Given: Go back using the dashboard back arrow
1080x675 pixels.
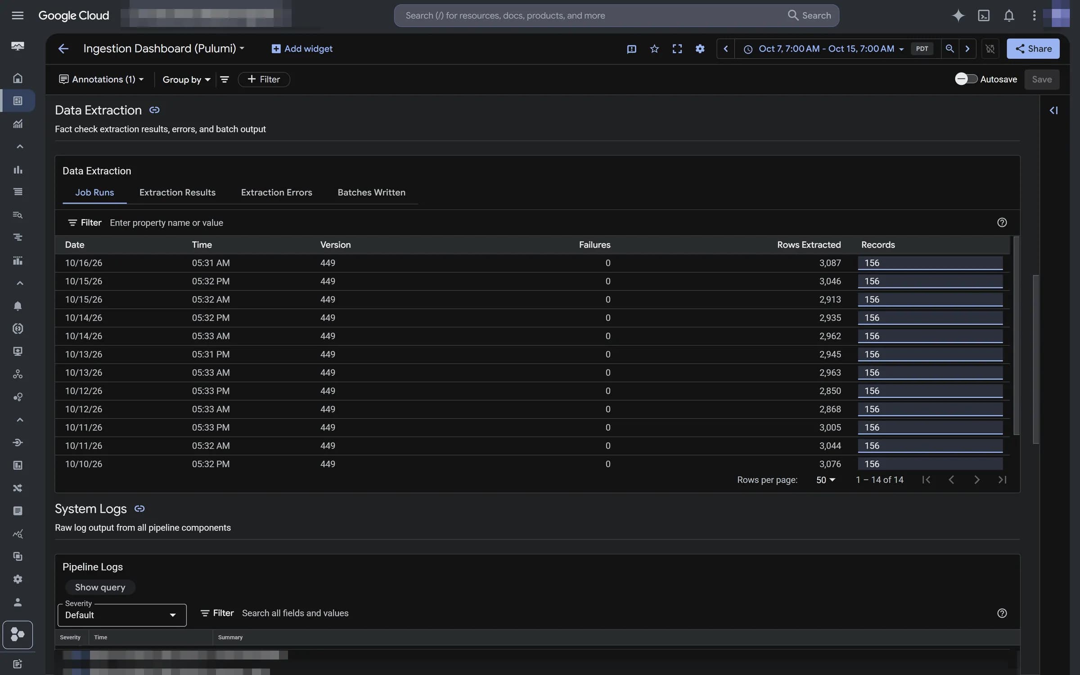Looking at the screenshot, I should (63, 49).
